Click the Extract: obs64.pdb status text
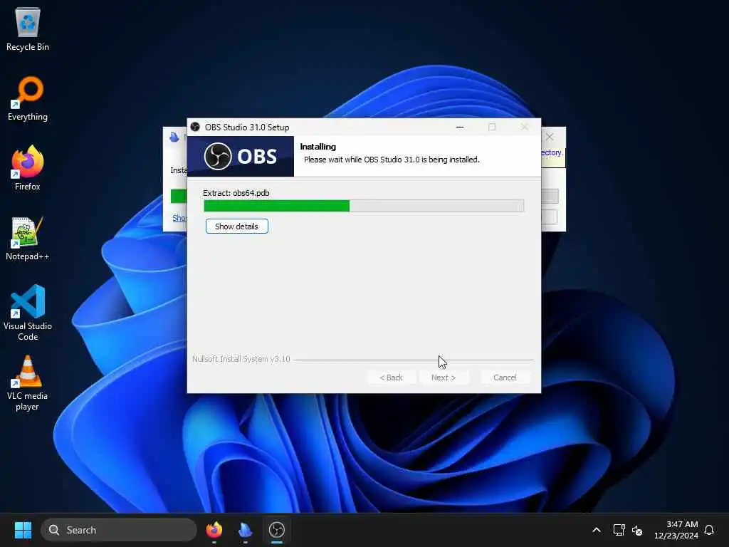 (x=236, y=193)
